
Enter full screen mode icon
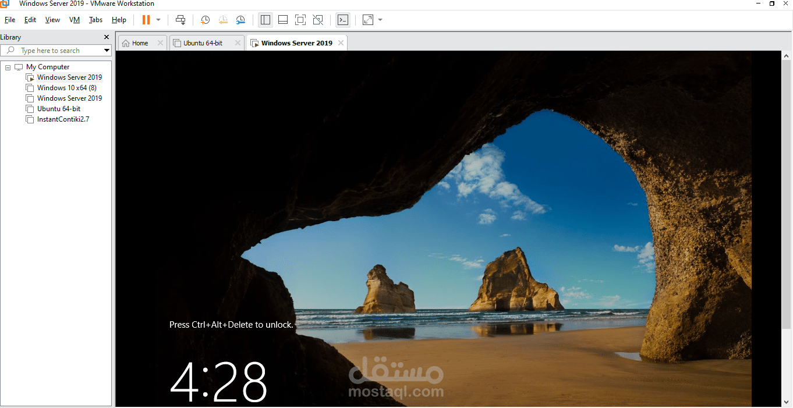pos(300,20)
